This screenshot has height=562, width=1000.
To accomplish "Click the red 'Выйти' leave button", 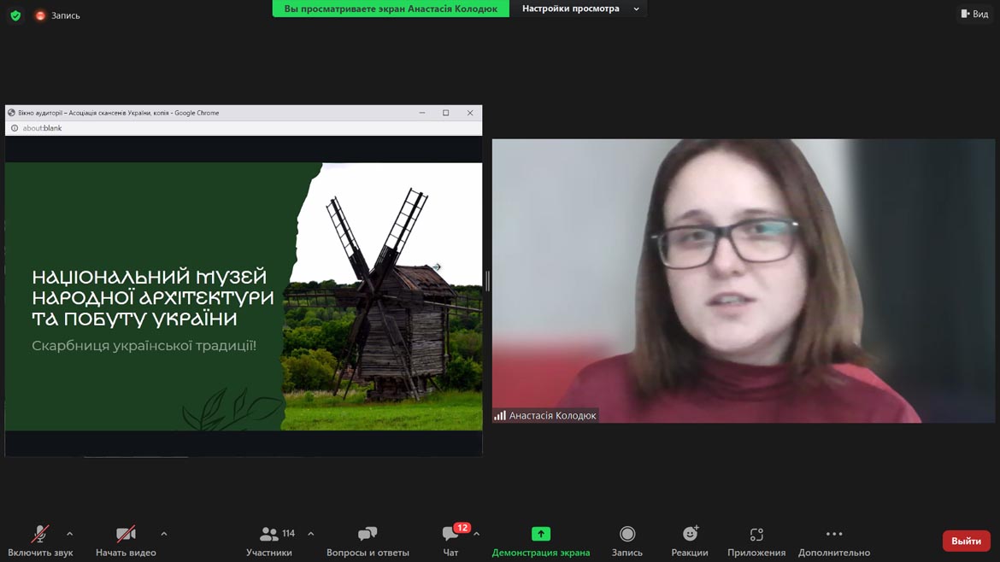I will pos(966,541).
